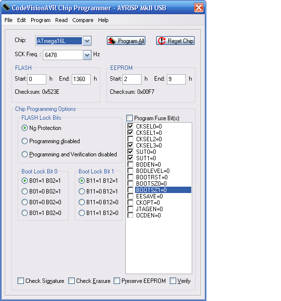Select Programming disabled option
281x301 pixels.
pyautogui.click(x=24, y=141)
